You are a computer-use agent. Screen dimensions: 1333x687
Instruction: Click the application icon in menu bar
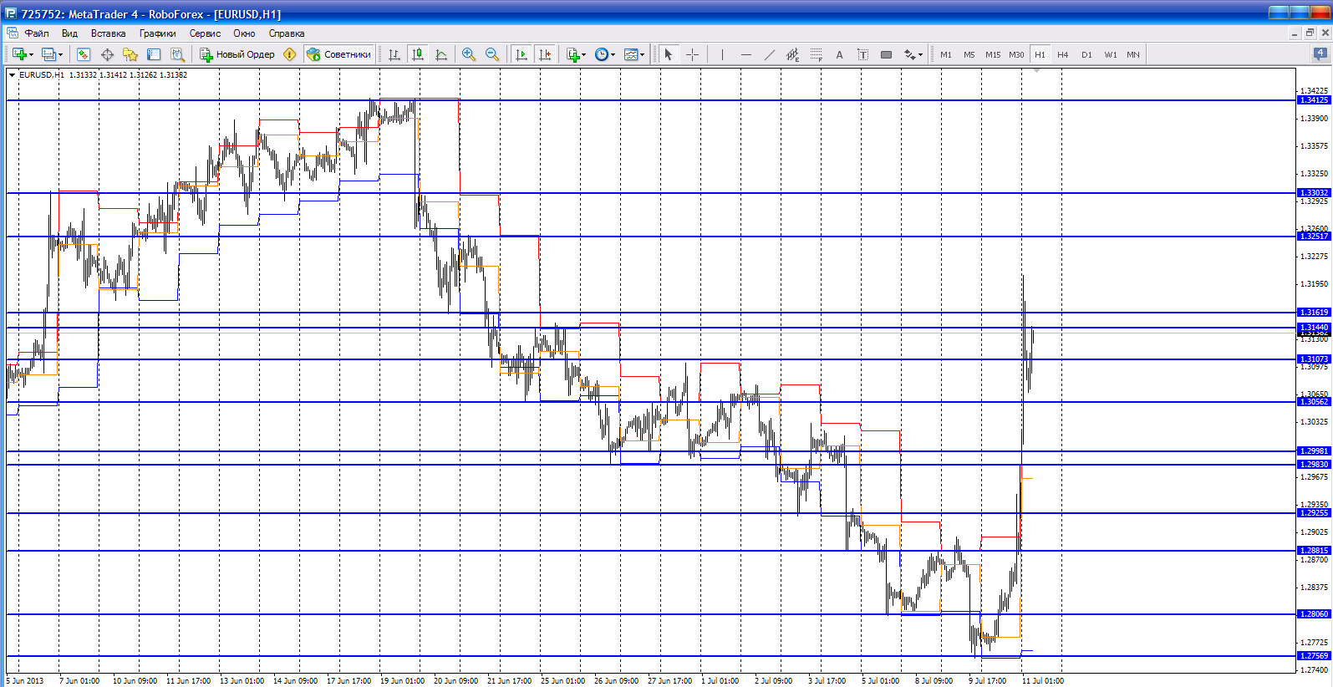(x=13, y=33)
